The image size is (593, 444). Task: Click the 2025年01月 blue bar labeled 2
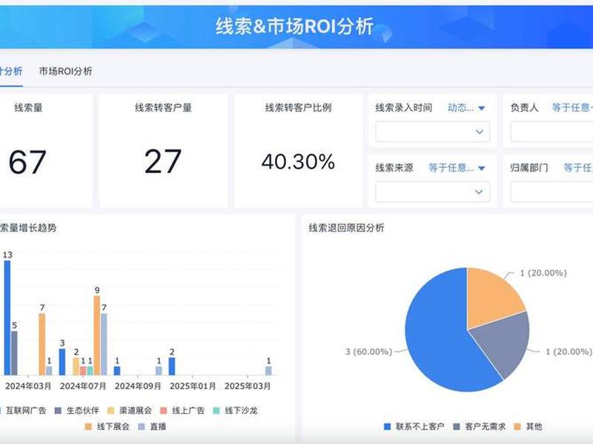point(172,366)
